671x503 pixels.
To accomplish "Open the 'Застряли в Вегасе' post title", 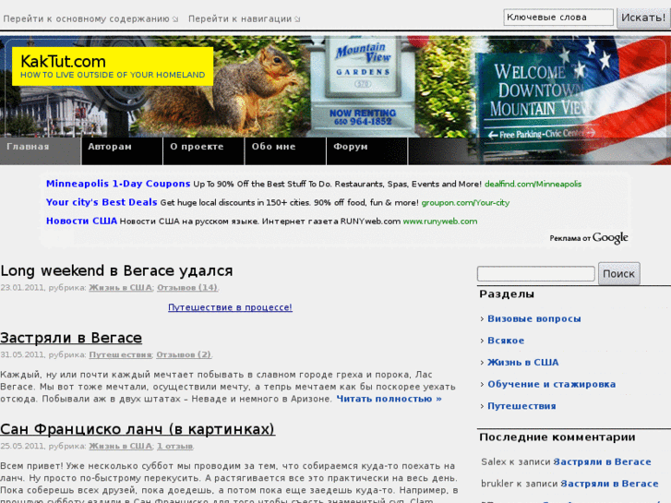I will pos(71,338).
